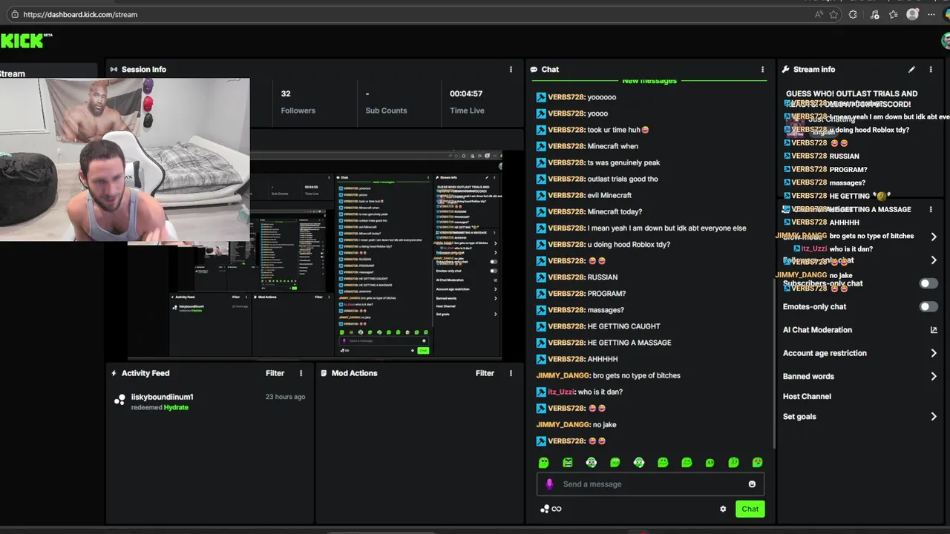The image size is (950, 534).
Task: Toggle Emotes-only chat switch
Action: click(928, 306)
